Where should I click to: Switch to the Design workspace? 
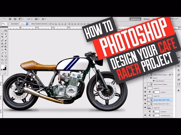coord(146,19)
